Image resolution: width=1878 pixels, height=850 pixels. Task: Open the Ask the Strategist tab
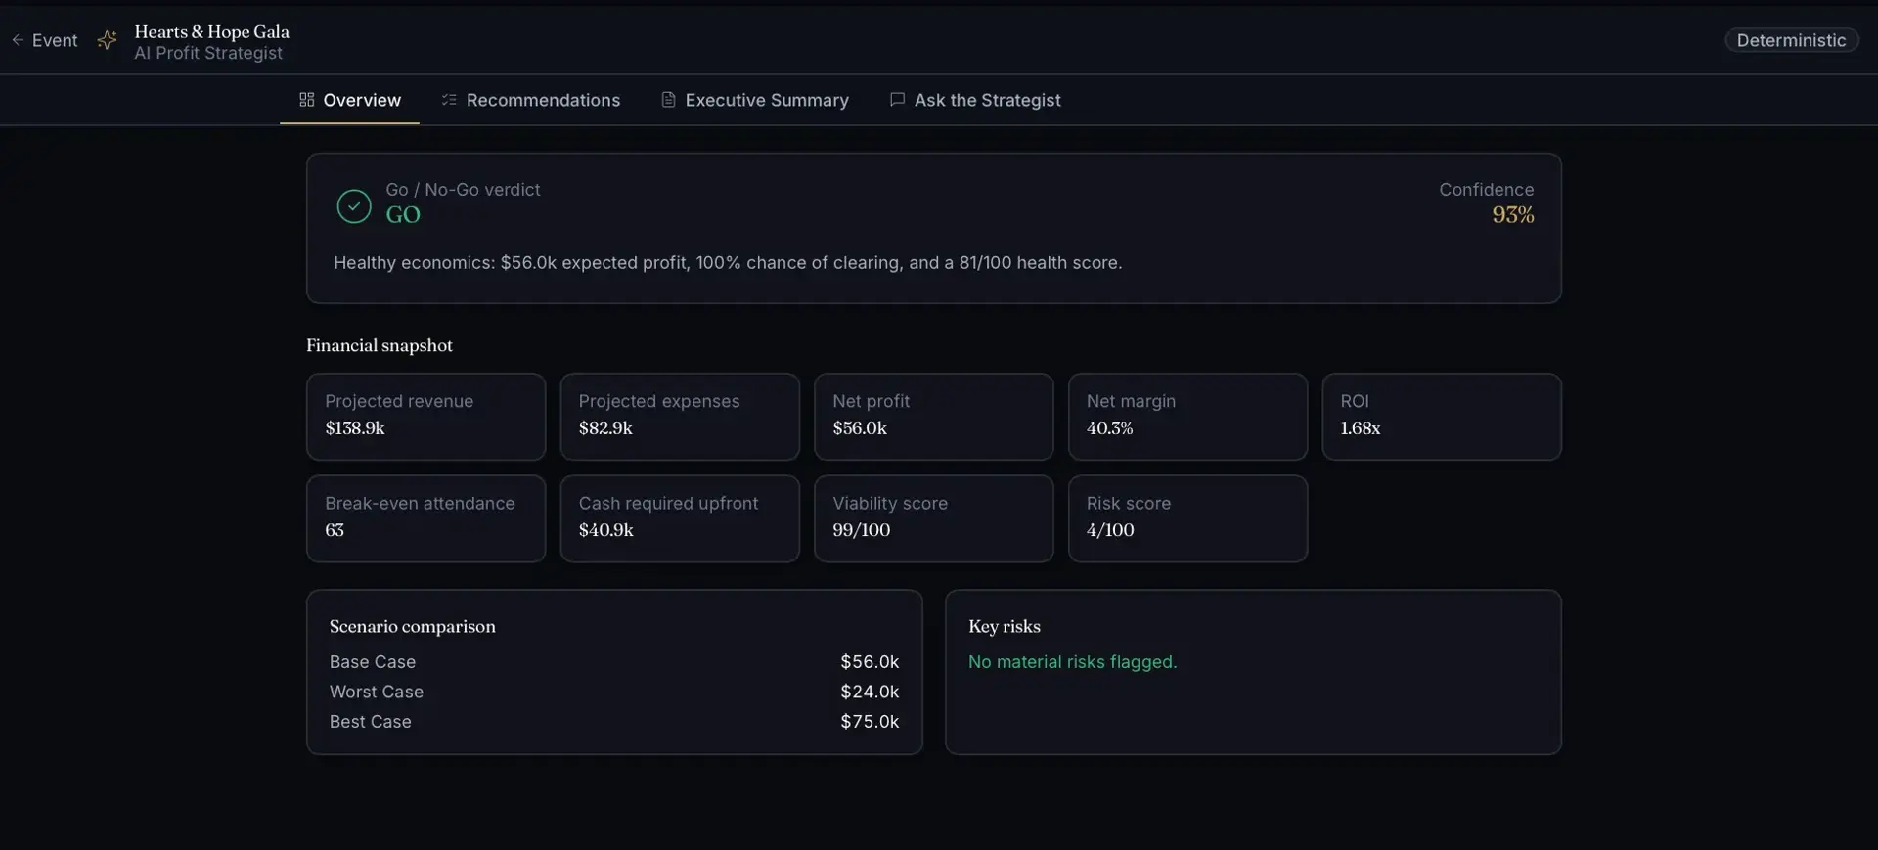[974, 100]
